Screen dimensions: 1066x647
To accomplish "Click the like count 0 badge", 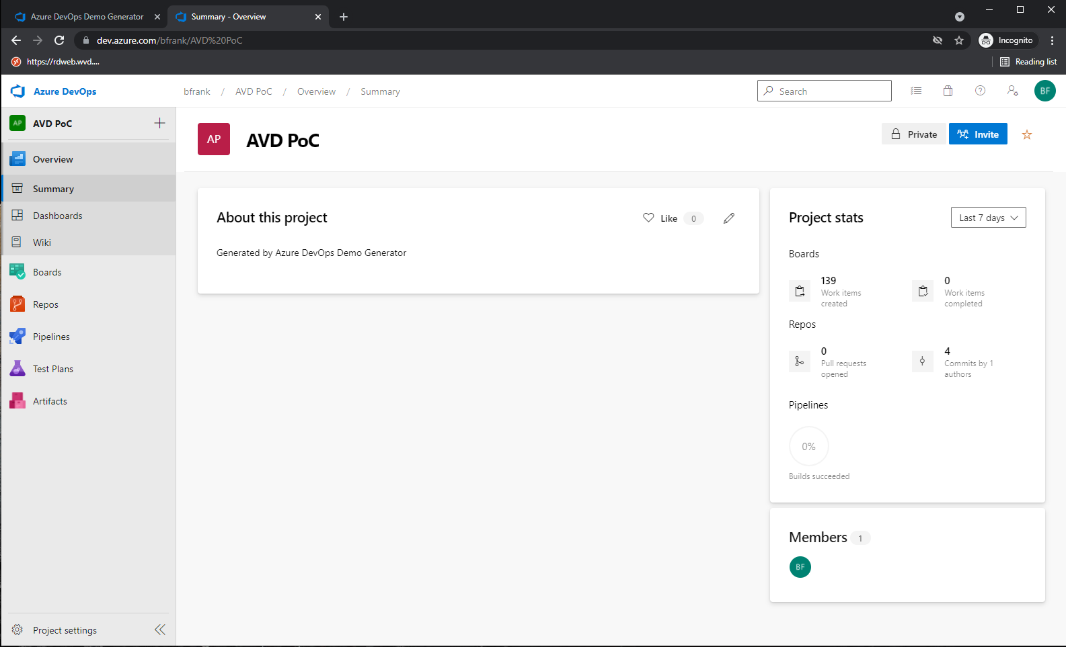I will point(693,218).
